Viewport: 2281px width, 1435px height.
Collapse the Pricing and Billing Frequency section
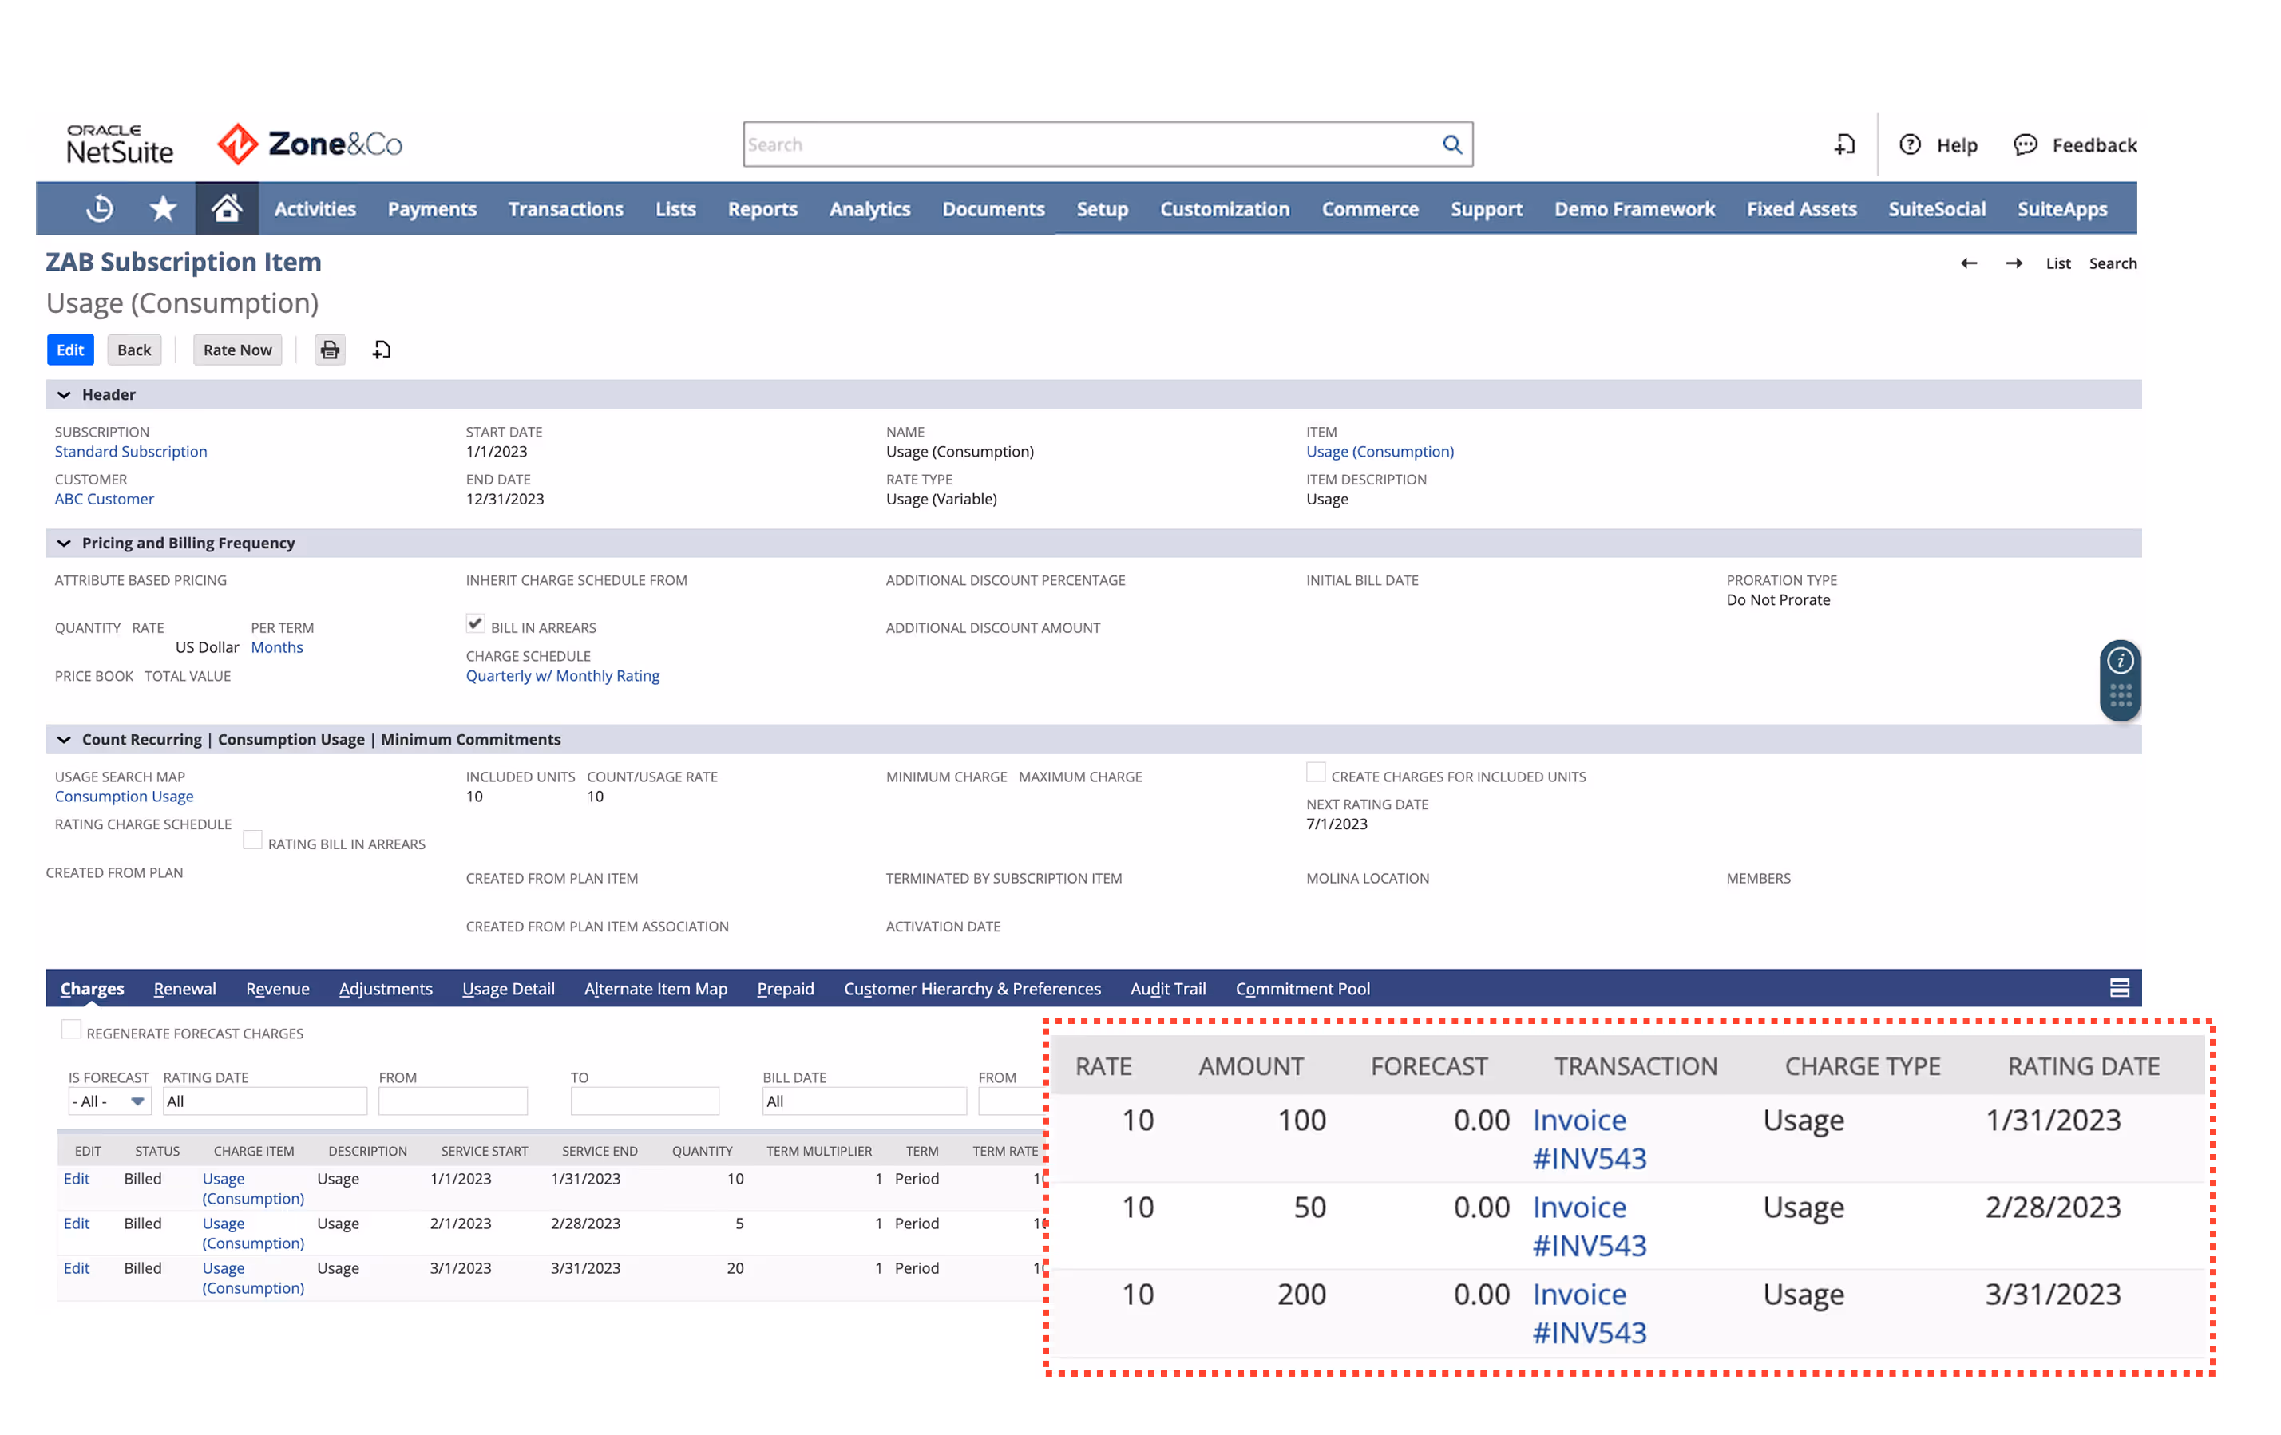tap(63, 543)
